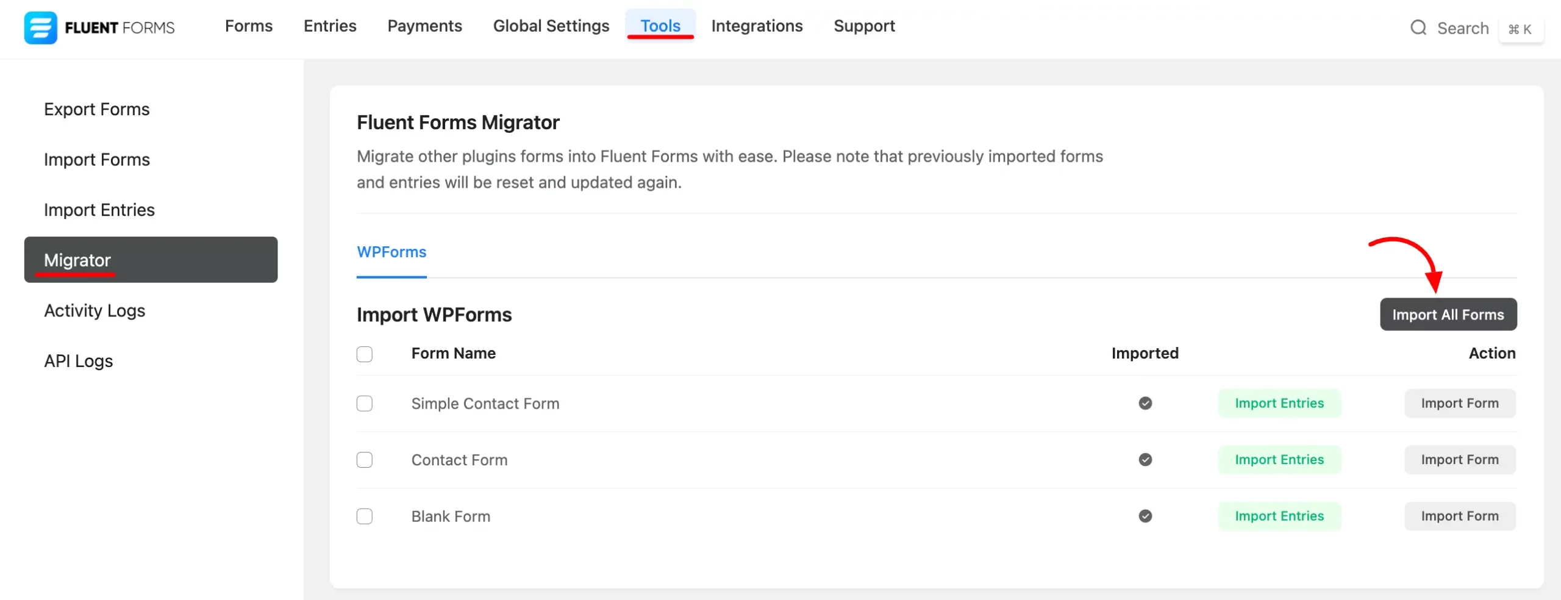The height and width of the screenshot is (600, 1561).
Task: Click imported checkmark icon for Blank Form
Action: 1145,516
